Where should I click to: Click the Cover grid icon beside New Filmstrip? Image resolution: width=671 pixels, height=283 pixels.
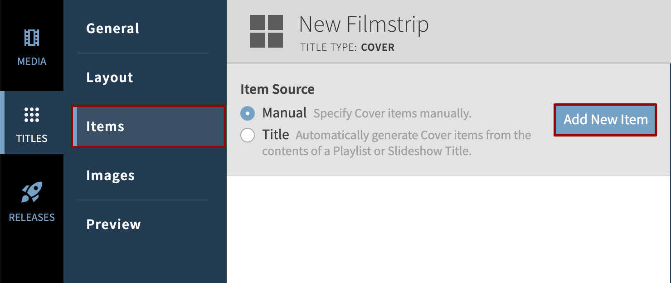click(x=267, y=31)
